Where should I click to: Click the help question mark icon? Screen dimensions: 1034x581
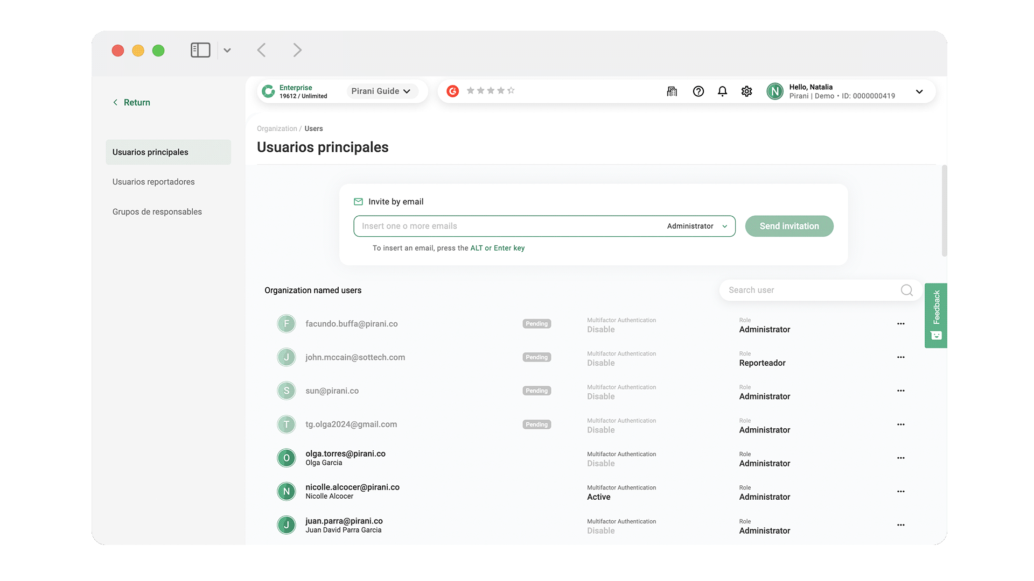(698, 91)
